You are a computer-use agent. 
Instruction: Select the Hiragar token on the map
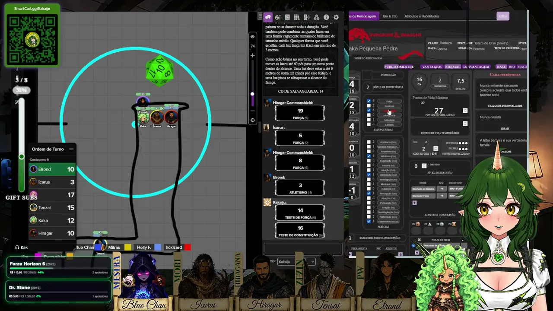[x=171, y=117]
